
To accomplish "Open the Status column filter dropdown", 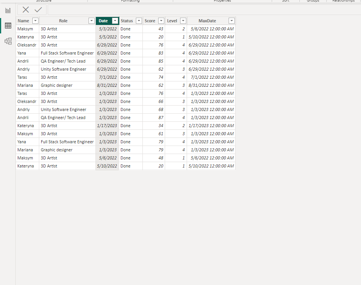I will [139, 21].
